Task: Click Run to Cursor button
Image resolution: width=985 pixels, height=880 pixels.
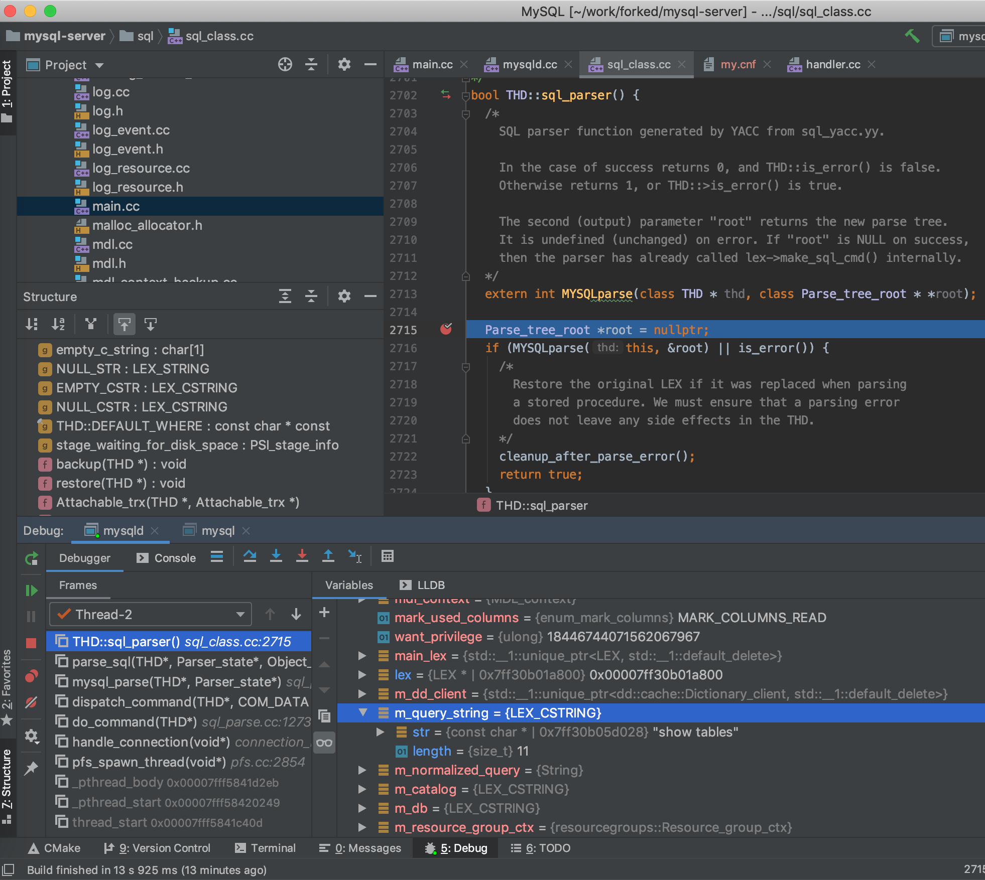Action: [354, 556]
